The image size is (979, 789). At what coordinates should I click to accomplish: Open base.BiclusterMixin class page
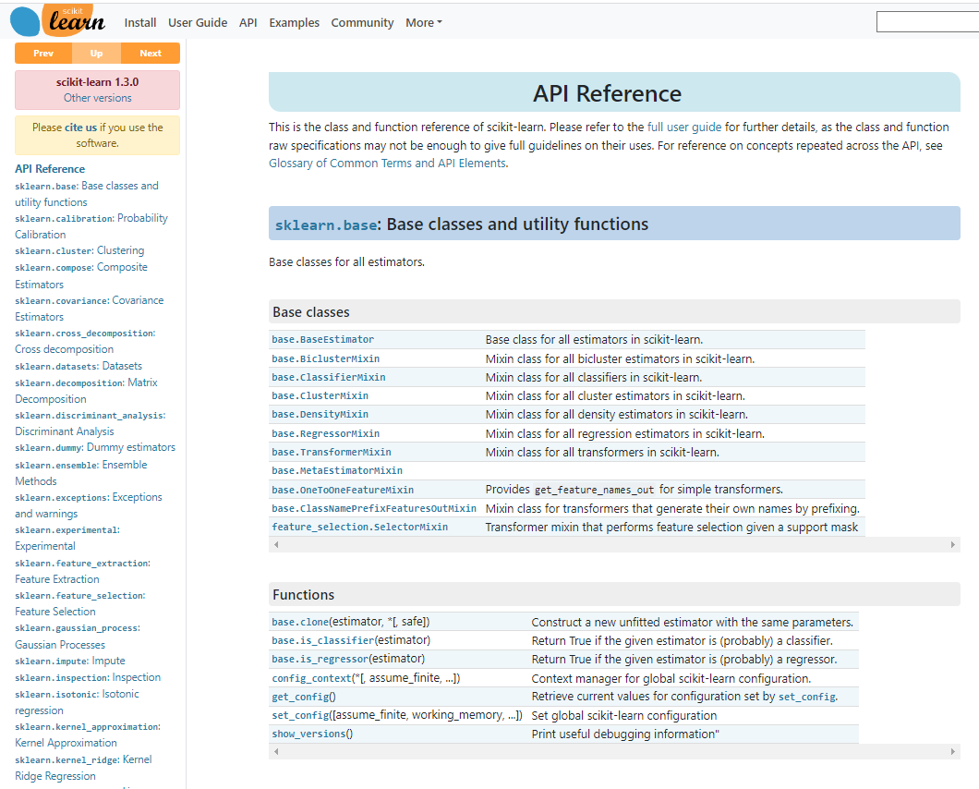tap(325, 358)
